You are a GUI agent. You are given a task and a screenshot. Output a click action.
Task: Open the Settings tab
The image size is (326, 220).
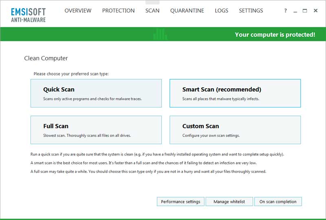click(251, 11)
